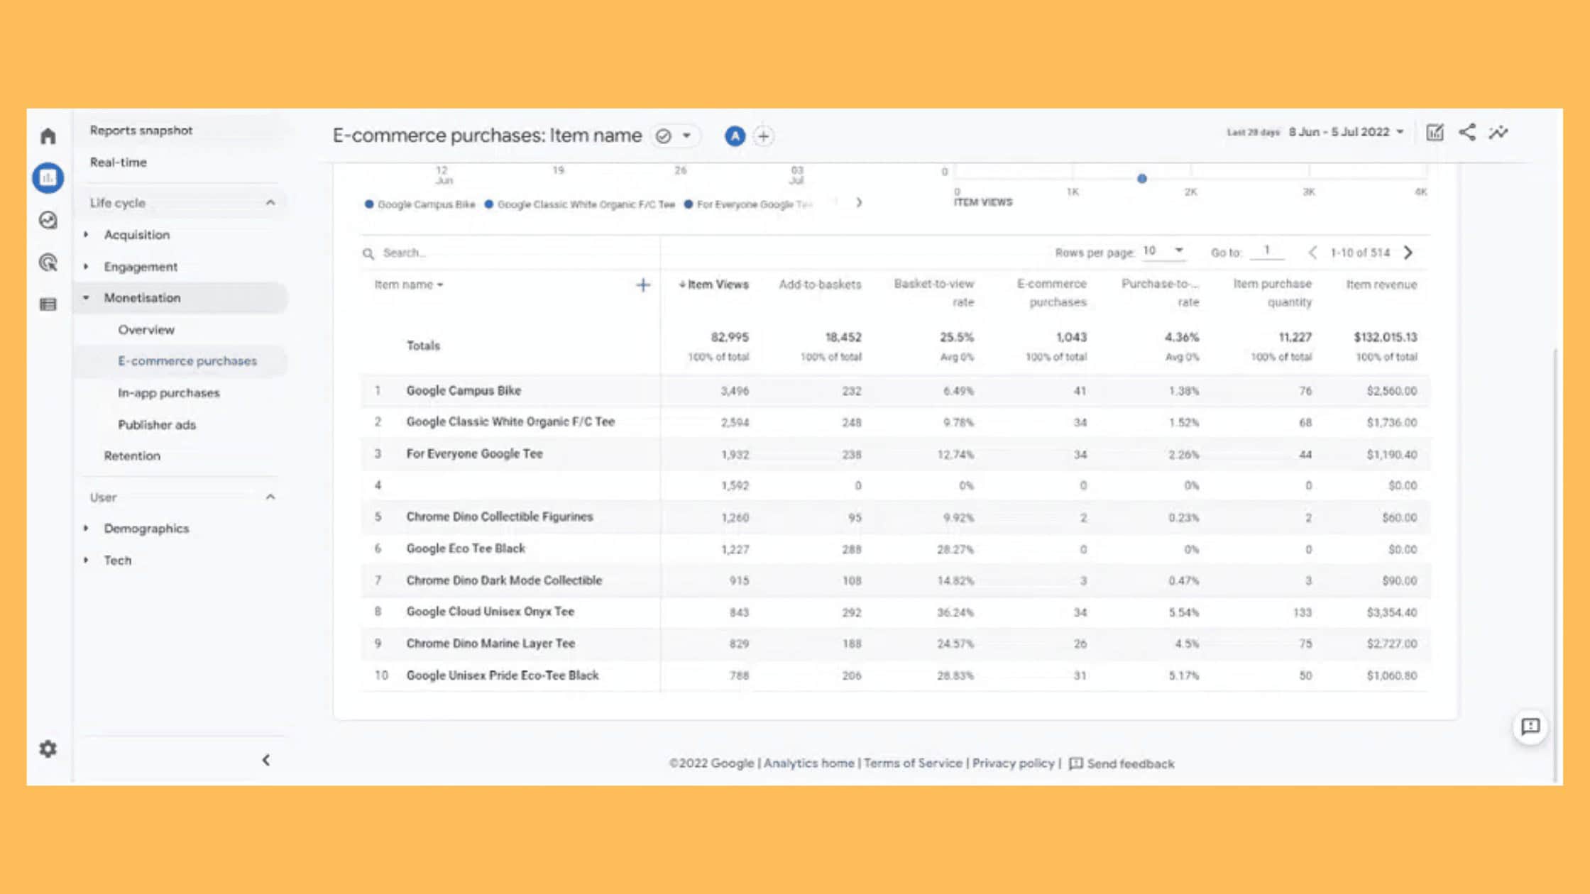The height and width of the screenshot is (894, 1590).
Task: Toggle Google Campus Bike legend dot
Action: click(x=368, y=204)
